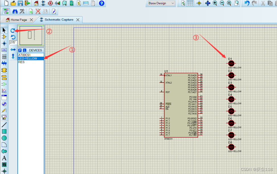Toggle the grid display button
This screenshot has height=174, width=277.
pyautogui.click(x=190, y=3)
